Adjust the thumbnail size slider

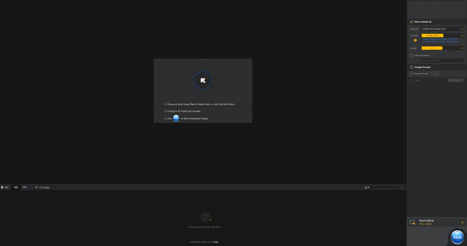(383, 187)
